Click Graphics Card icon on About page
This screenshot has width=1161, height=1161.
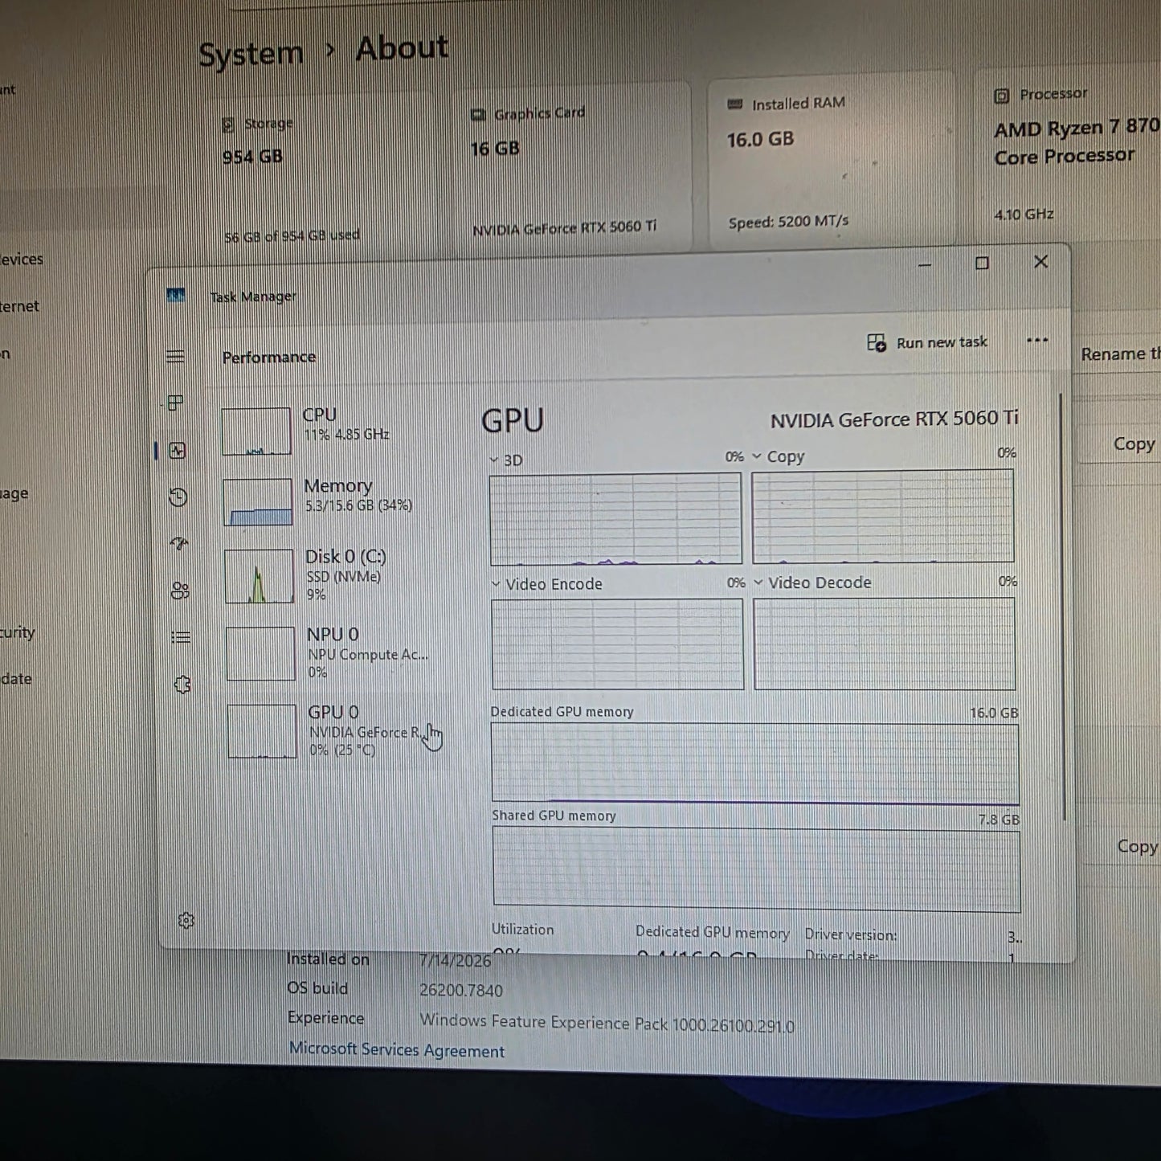(x=478, y=115)
